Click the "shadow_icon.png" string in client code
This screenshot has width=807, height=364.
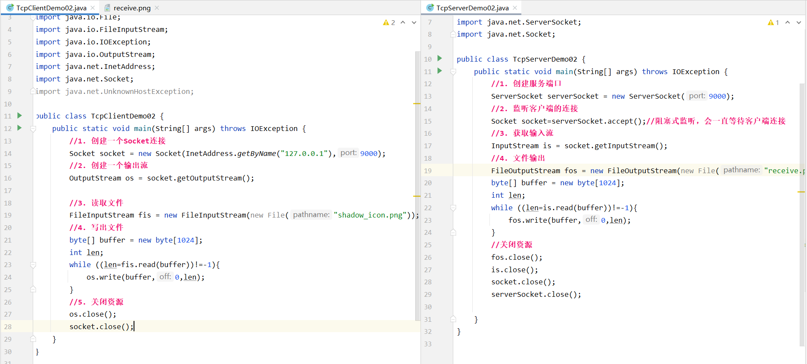click(370, 215)
